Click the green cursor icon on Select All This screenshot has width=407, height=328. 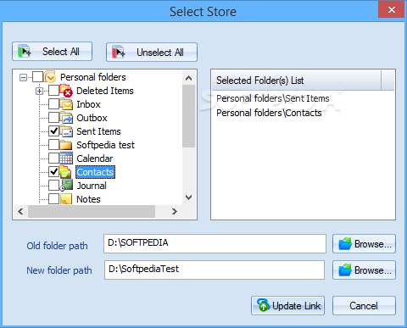pyautogui.click(x=25, y=52)
